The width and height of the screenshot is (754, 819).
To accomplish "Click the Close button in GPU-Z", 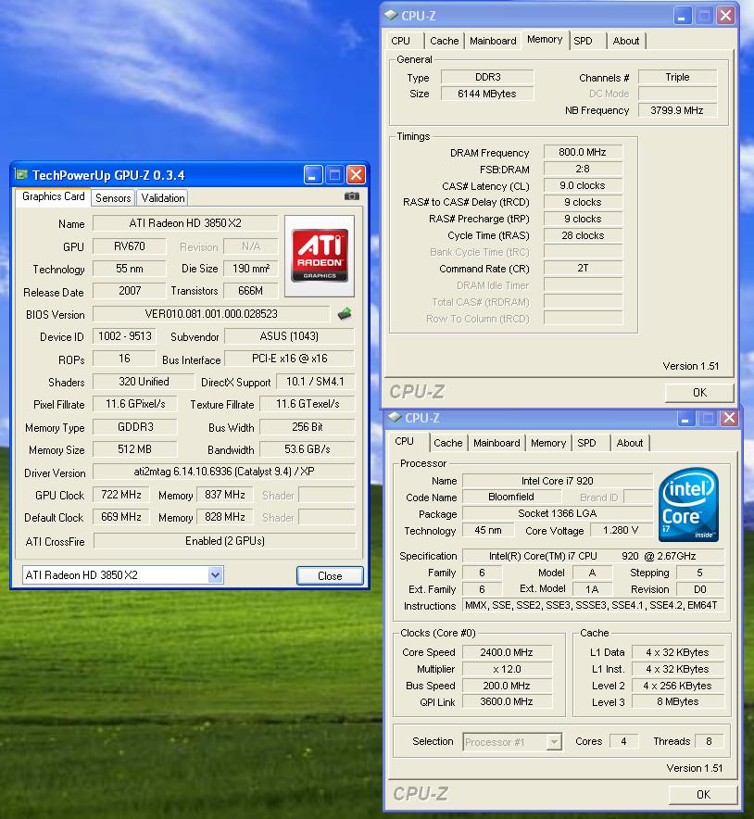I will (330, 575).
